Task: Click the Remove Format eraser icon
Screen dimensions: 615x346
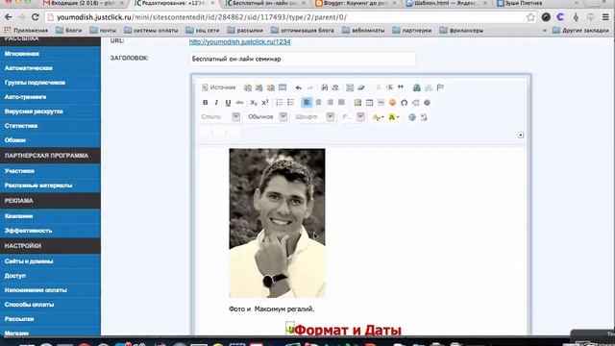Action: tap(361, 87)
